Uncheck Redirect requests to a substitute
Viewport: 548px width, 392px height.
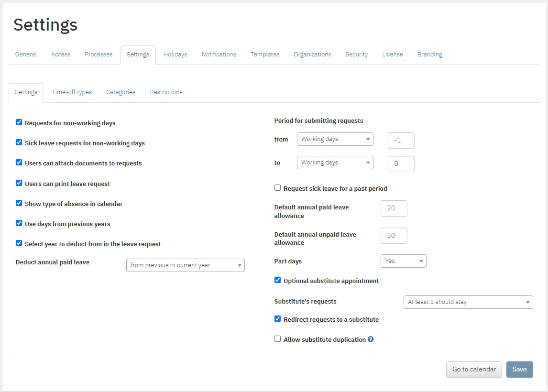tap(277, 319)
